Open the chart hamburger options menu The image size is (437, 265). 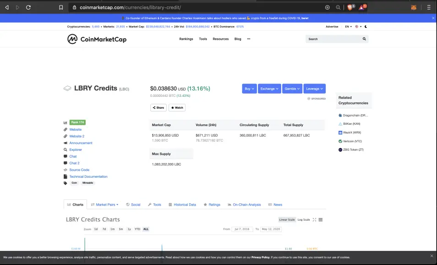click(x=321, y=220)
